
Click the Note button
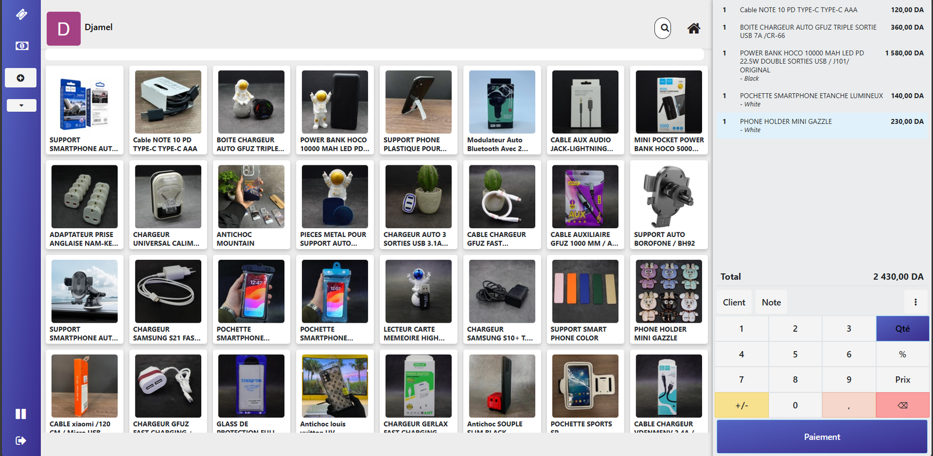pyautogui.click(x=771, y=302)
